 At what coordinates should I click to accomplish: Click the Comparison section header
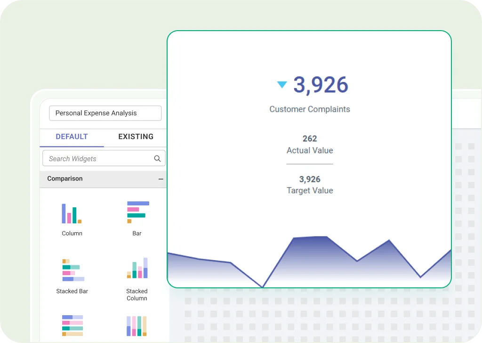65,179
